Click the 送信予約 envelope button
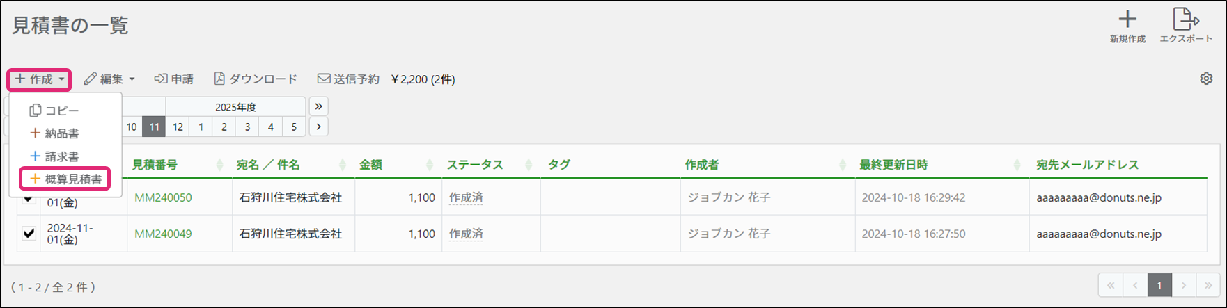The height and width of the screenshot is (308, 1227). (x=348, y=79)
